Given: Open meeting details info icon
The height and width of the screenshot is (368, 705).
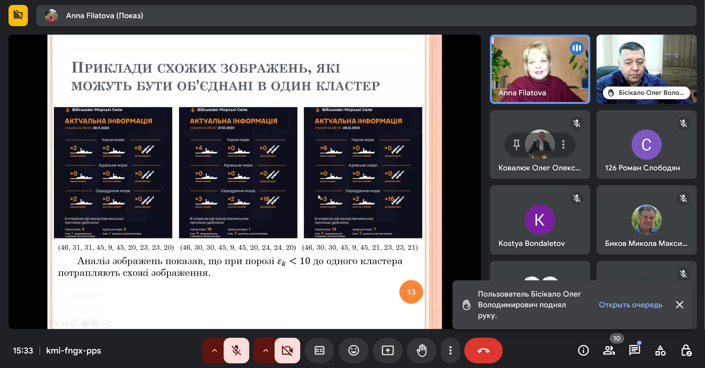Looking at the screenshot, I should click(x=583, y=350).
